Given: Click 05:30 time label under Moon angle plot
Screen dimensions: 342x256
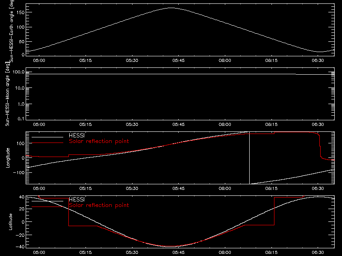Looking at the screenshot, I should point(132,125).
